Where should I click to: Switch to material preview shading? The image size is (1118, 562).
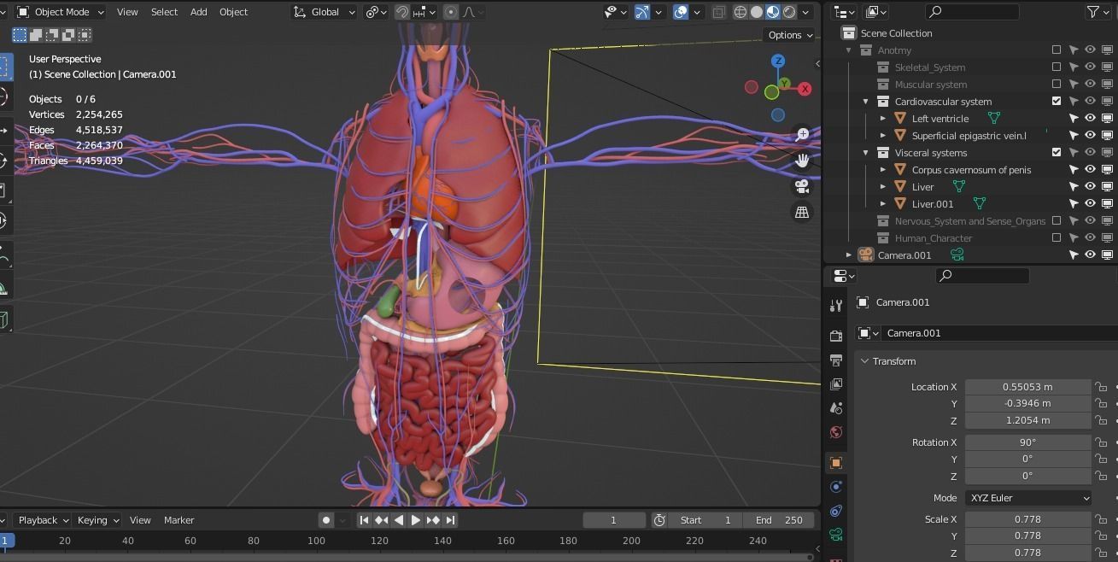[x=773, y=12]
